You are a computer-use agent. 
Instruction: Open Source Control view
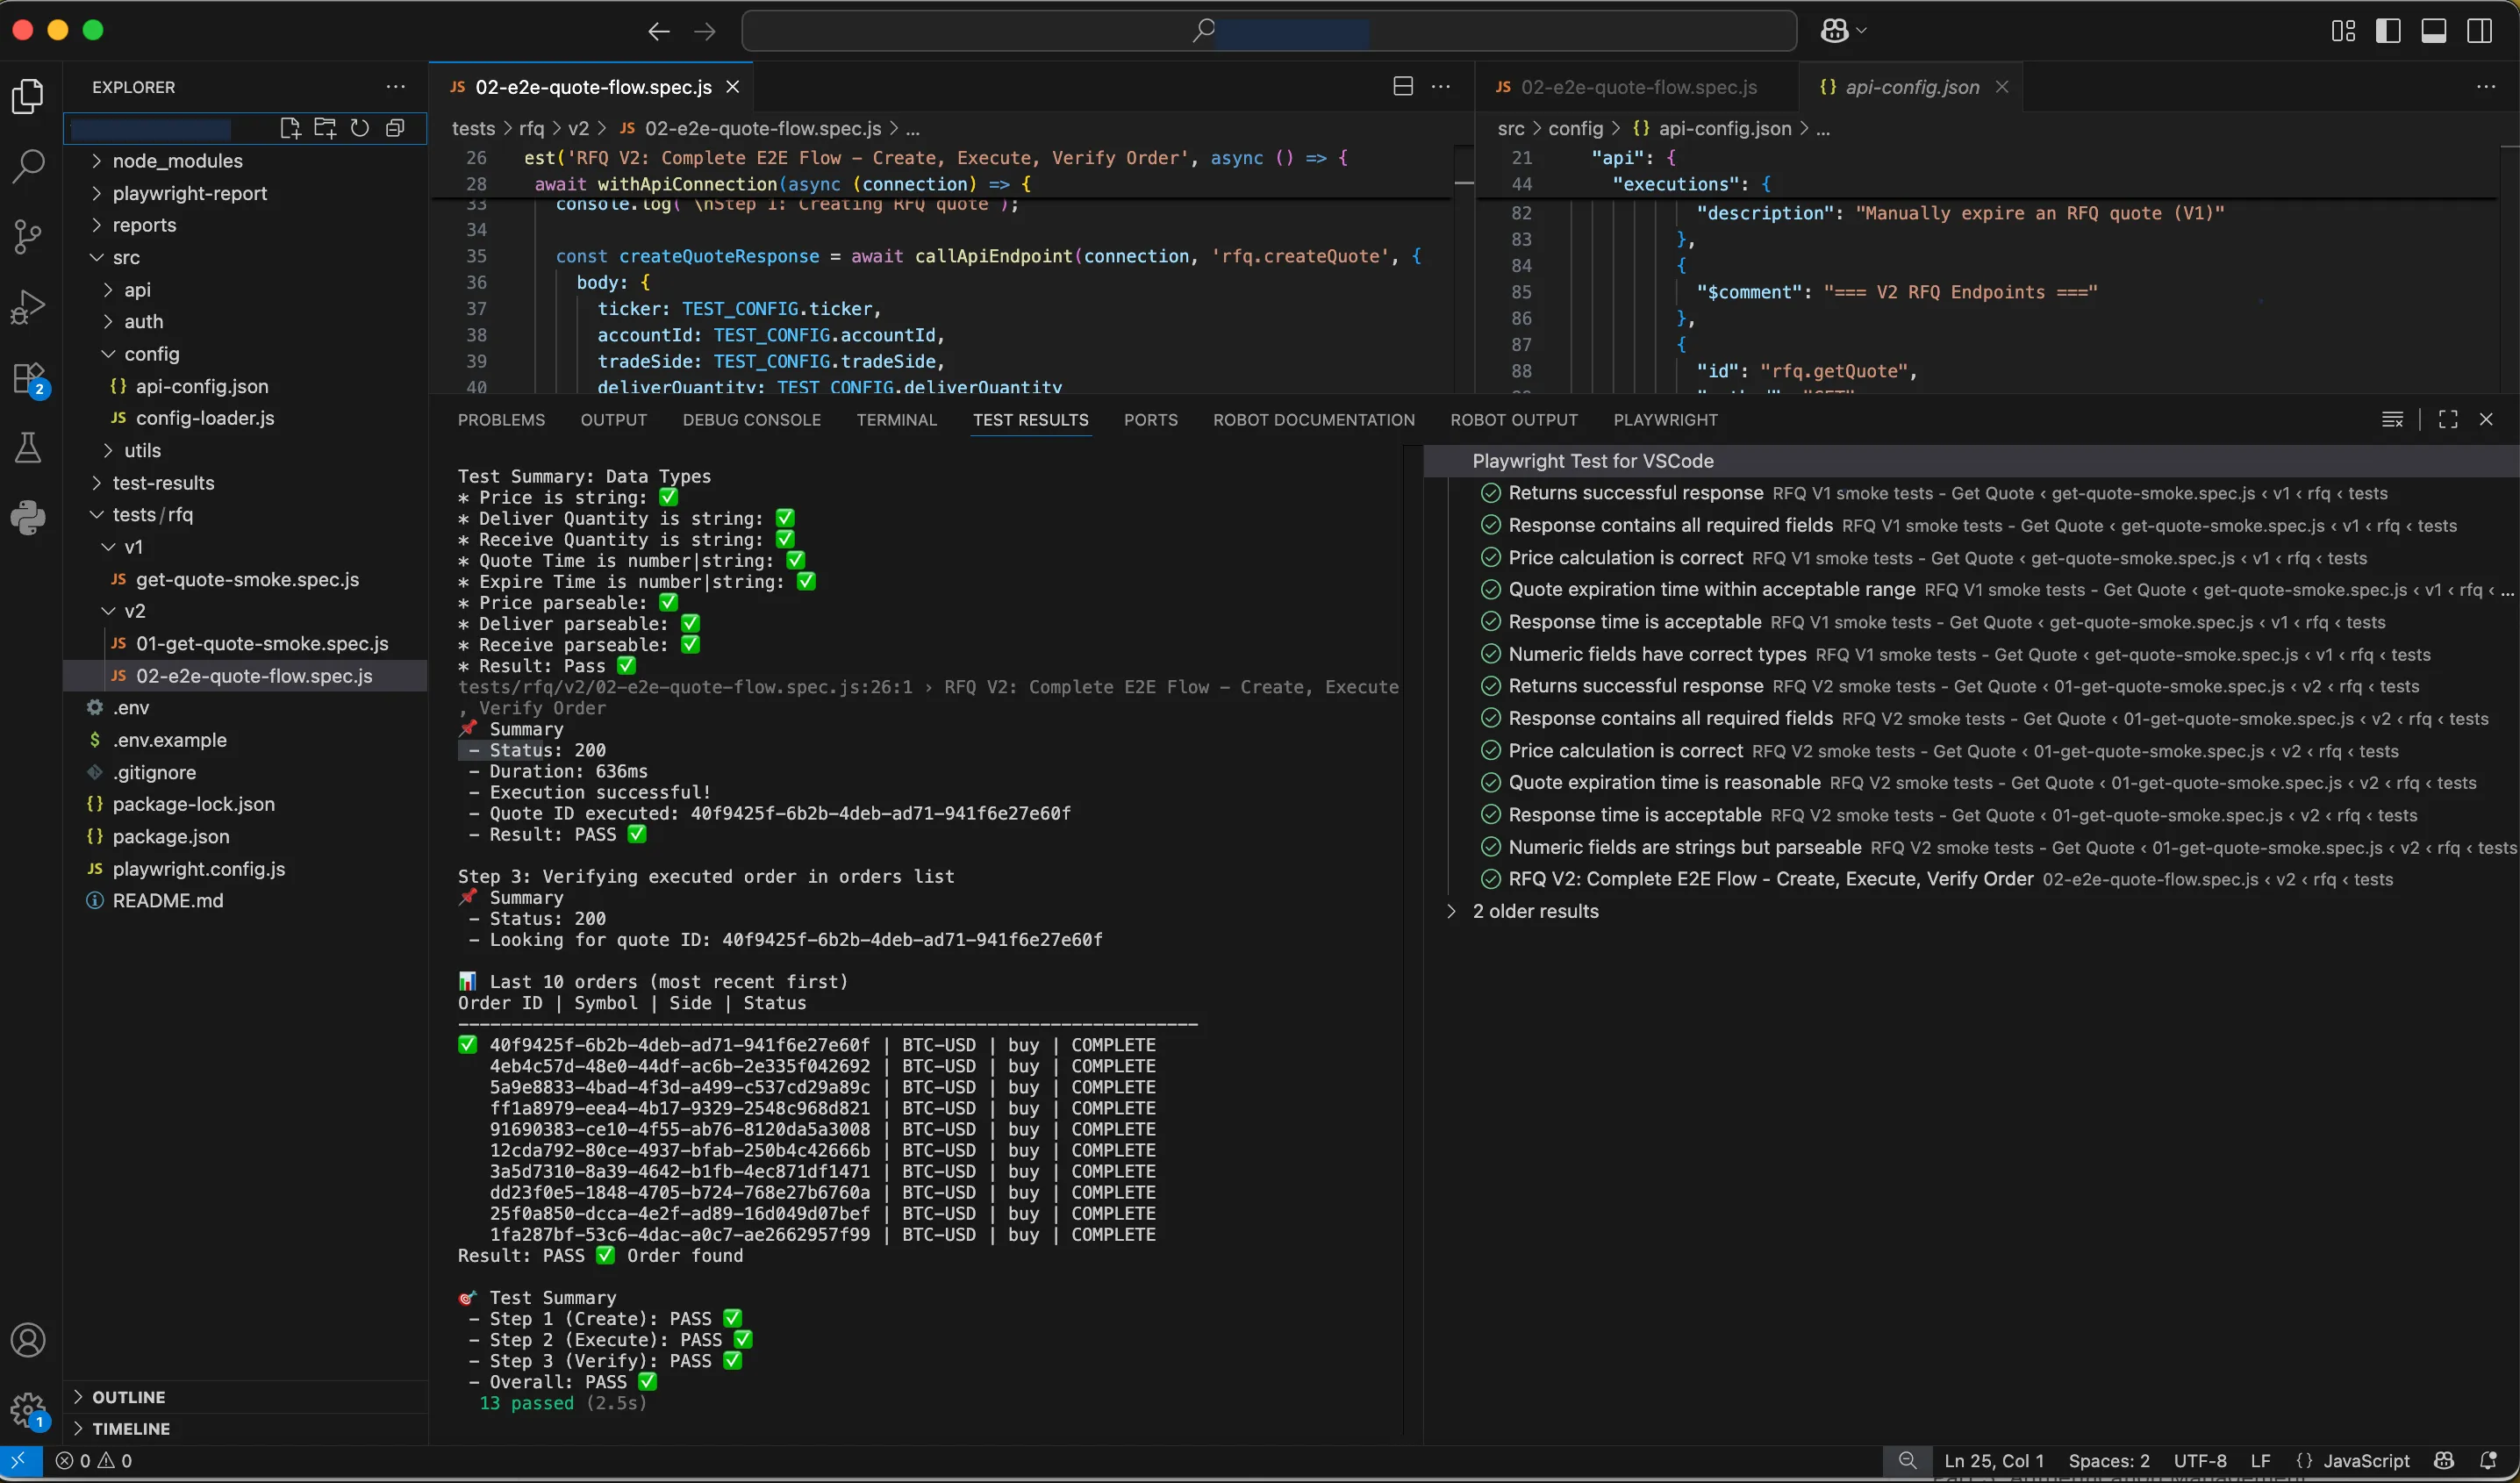[x=28, y=237]
